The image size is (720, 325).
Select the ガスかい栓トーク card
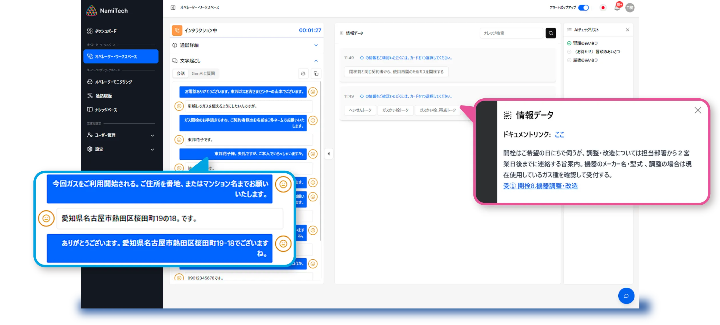pos(395,110)
